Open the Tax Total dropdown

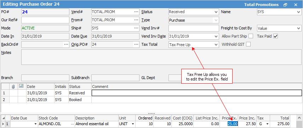click(x=216, y=45)
